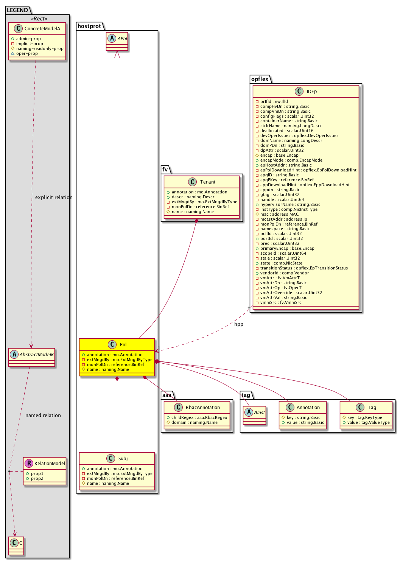Click the 'explicit relation' label in legend
This screenshot has height=562, width=403.
tap(53, 198)
